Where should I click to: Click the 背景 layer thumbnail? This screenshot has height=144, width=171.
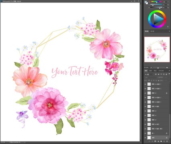click(x=149, y=138)
